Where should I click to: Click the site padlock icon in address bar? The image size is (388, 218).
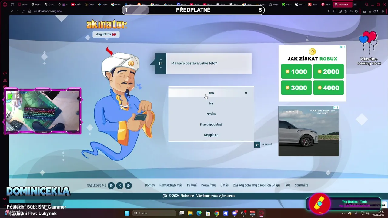tap(29, 11)
